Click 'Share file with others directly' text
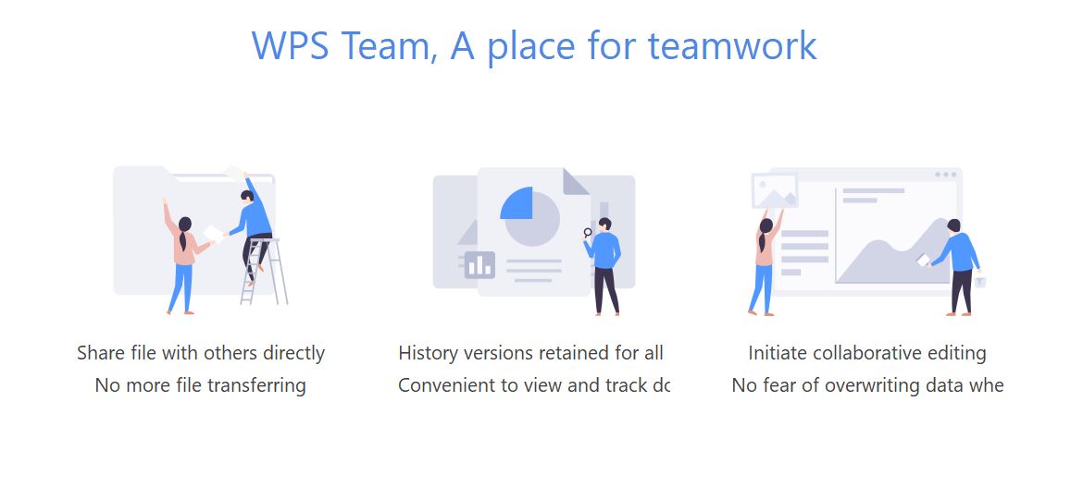The width and height of the screenshot is (1083, 487). click(200, 352)
